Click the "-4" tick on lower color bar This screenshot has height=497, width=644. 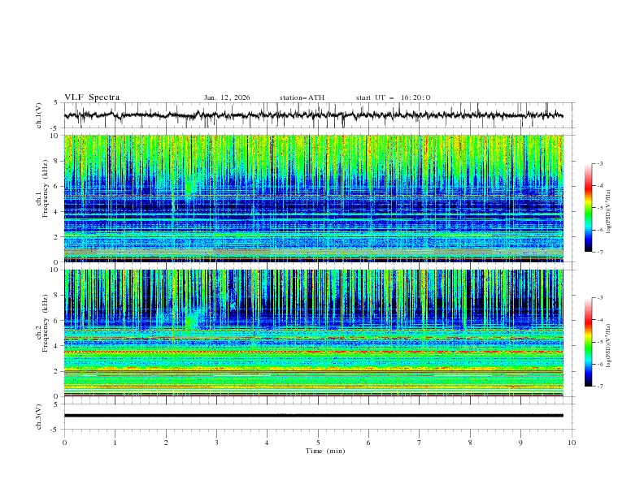pos(599,320)
